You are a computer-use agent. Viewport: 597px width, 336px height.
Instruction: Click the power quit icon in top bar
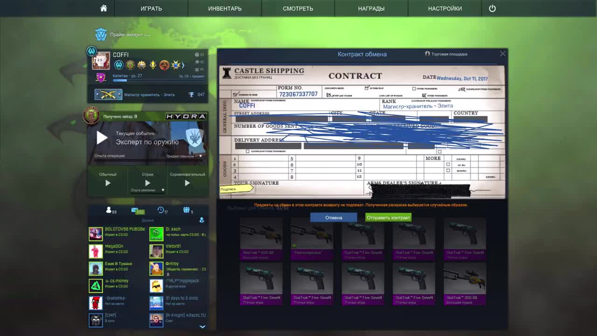pos(492,8)
